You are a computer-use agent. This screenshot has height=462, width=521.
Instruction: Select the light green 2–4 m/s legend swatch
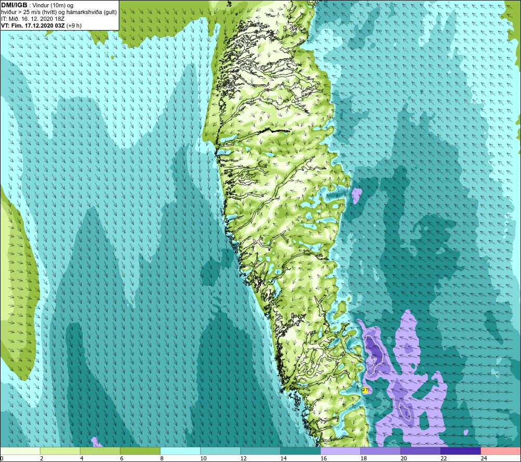[x=60, y=451]
